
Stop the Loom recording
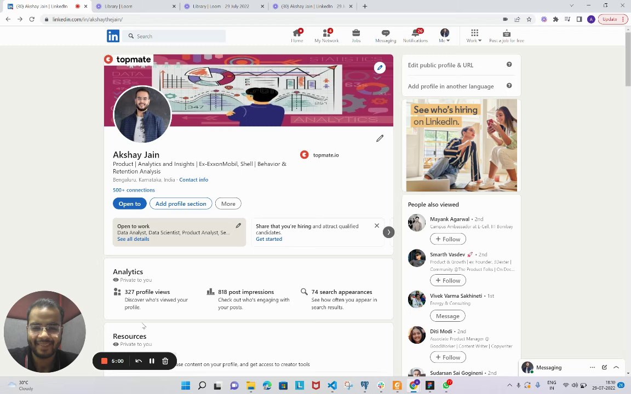coord(104,361)
